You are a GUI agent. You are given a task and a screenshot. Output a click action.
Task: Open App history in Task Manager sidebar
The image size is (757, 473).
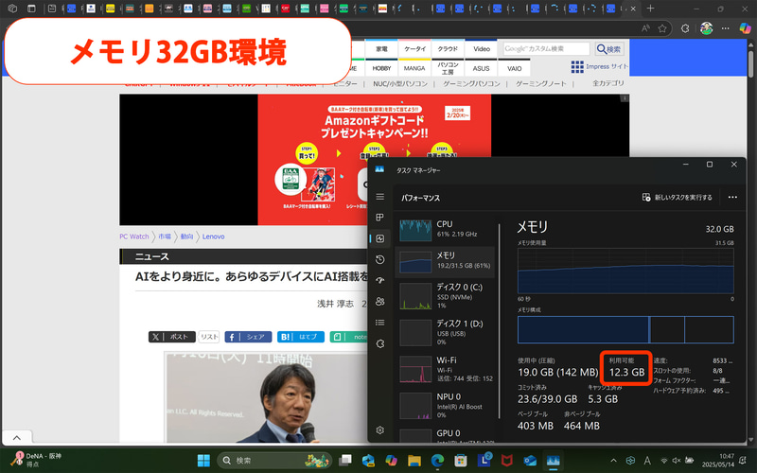380,259
